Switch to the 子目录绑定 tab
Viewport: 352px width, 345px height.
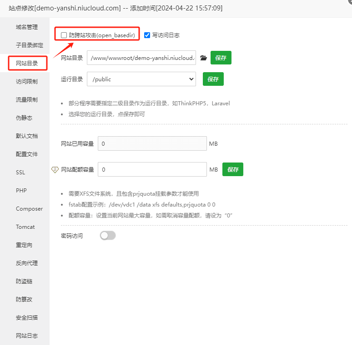[30, 45]
